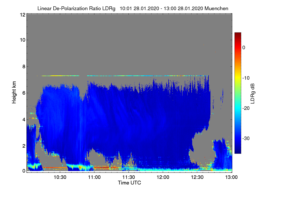Click the 8 km height tick label
Viewport: 305px width, 203px height.
[23, 66]
